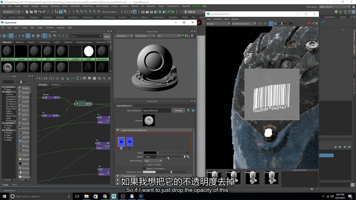The width and height of the screenshot is (356, 200).
Task: Toggle the sort A-Z icon in browser toolbar
Action: [x=45, y=36]
